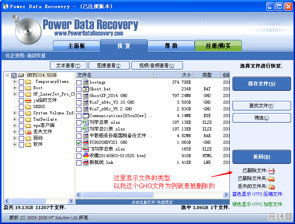
Task: Switch to the 主面板 tab
Action: click(x=76, y=46)
